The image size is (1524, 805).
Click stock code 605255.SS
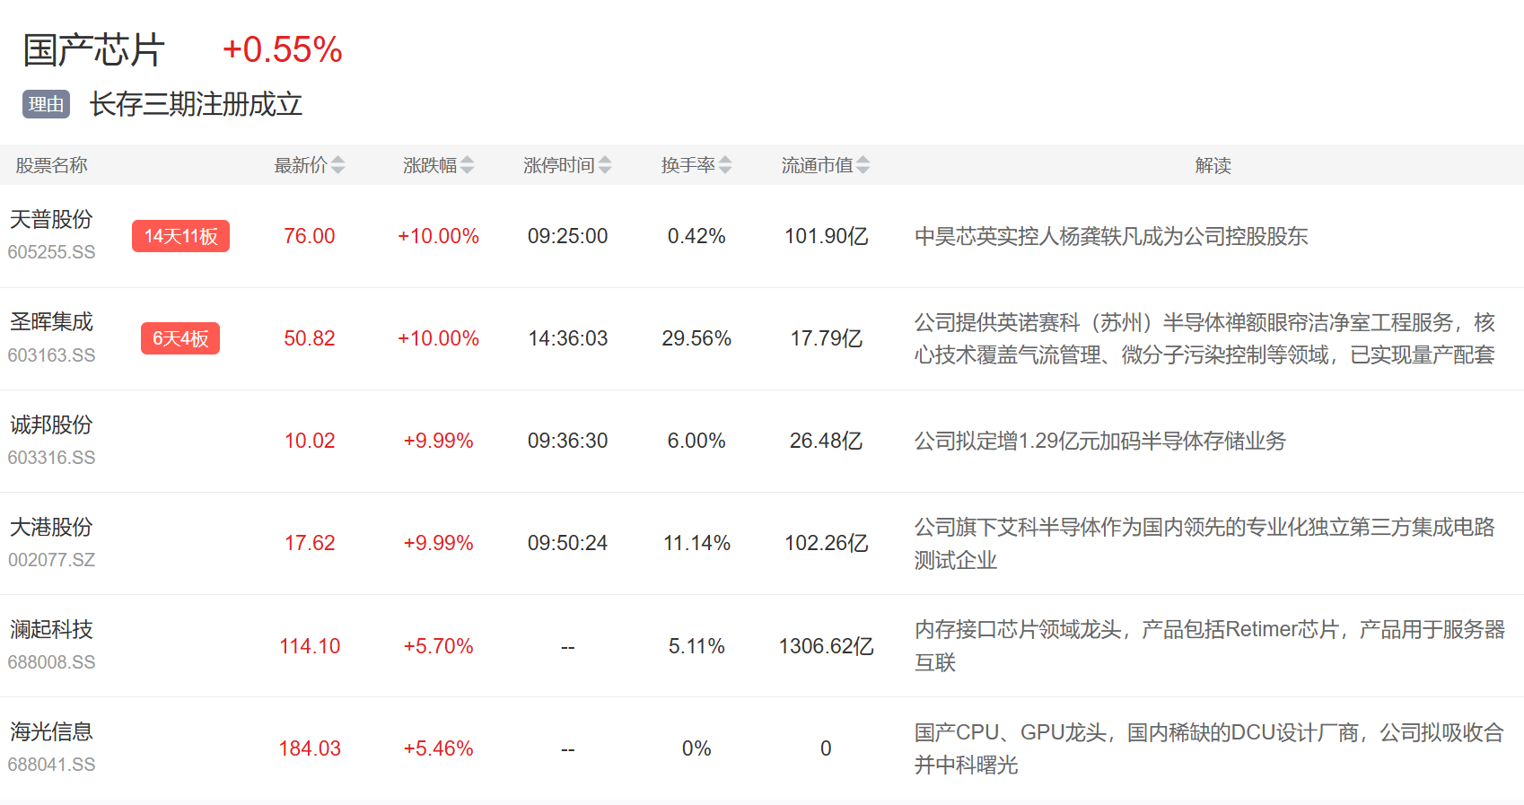tap(51, 252)
